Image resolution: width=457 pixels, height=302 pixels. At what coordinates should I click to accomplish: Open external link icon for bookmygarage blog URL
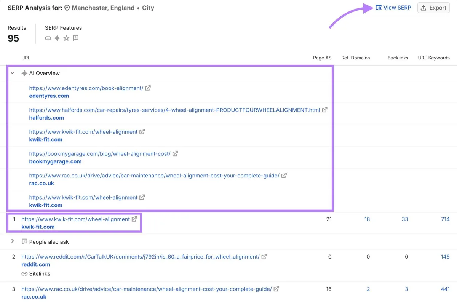coord(175,153)
